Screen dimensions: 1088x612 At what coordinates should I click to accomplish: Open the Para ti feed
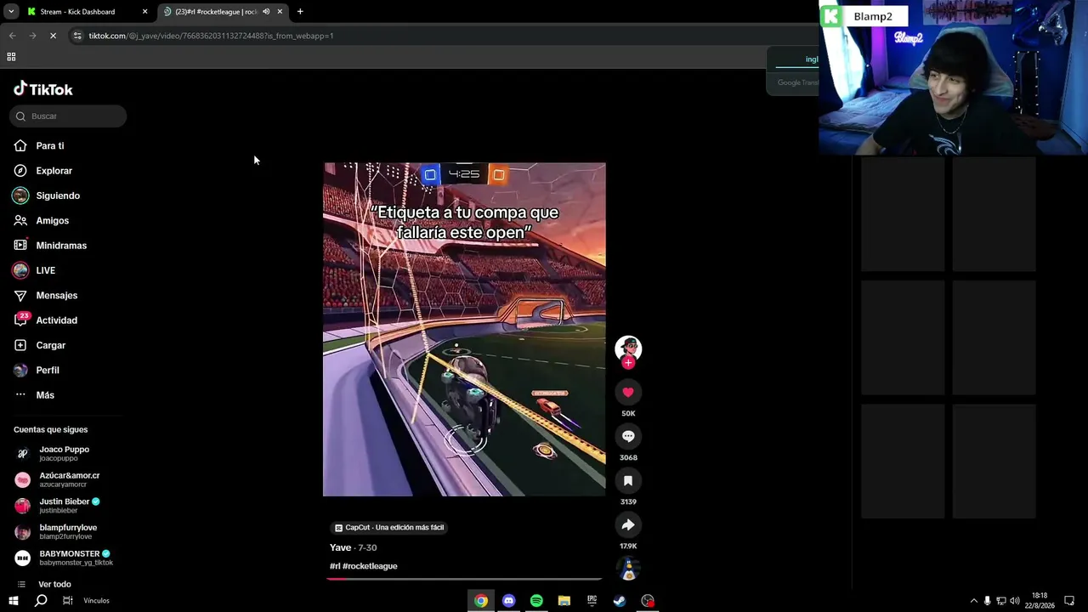tap(49, 146)
